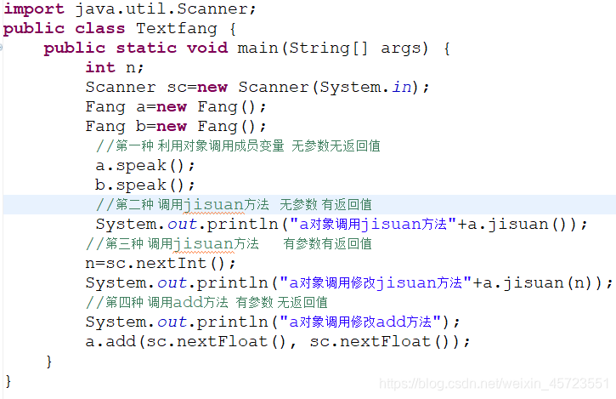The image size is (616, 399).
Task: Click the a.add(sc.nextFloat() statement
Action: pos(277,341)
